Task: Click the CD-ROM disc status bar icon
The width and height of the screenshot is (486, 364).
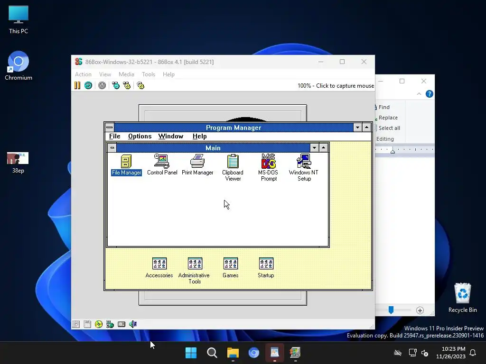Action: coord(99,324)
